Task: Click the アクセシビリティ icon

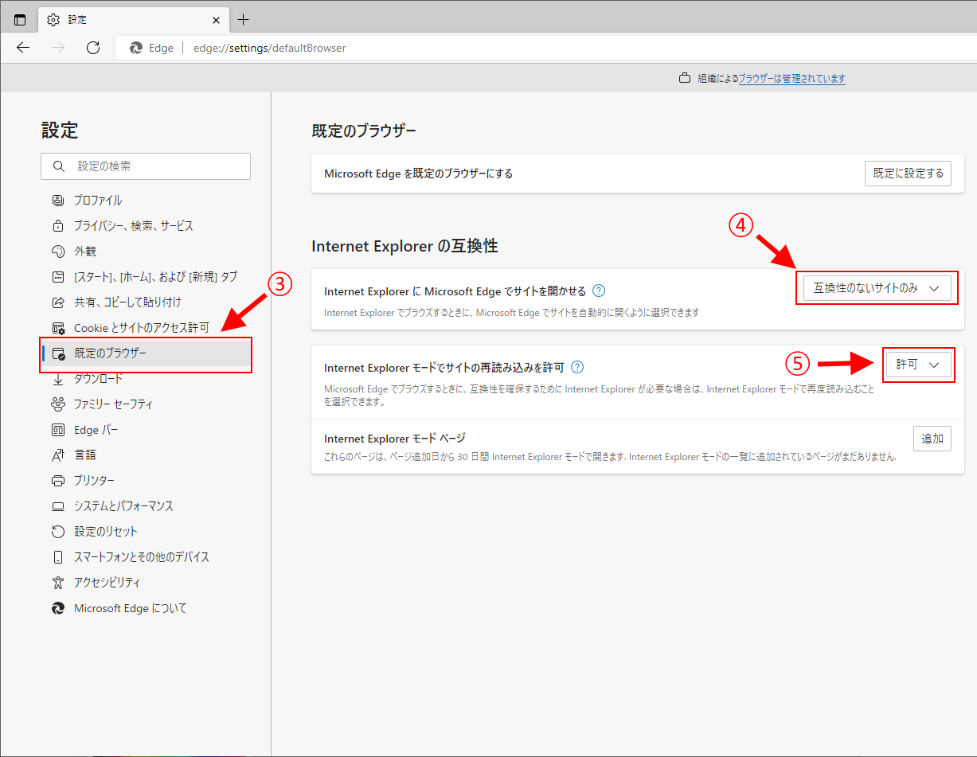Action: click(x=57, y=583)
